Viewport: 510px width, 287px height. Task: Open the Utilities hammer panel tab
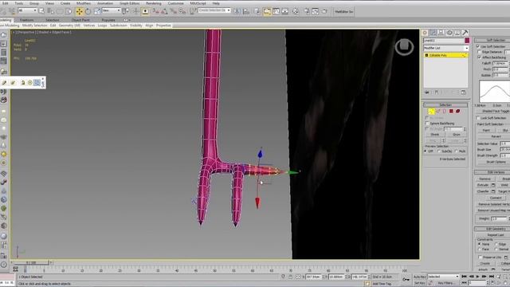(465, 33)
